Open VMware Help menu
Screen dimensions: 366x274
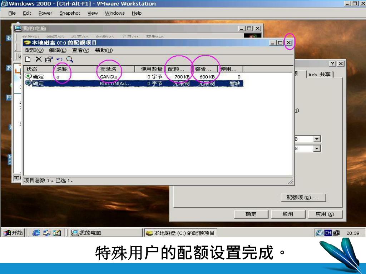coord(137,13)
